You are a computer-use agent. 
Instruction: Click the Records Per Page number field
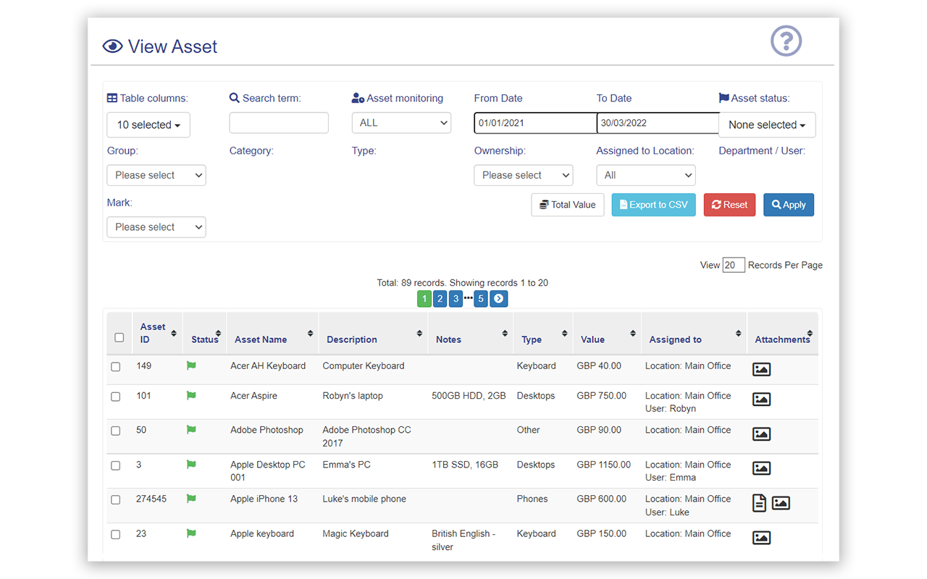[x=734, y=265]
